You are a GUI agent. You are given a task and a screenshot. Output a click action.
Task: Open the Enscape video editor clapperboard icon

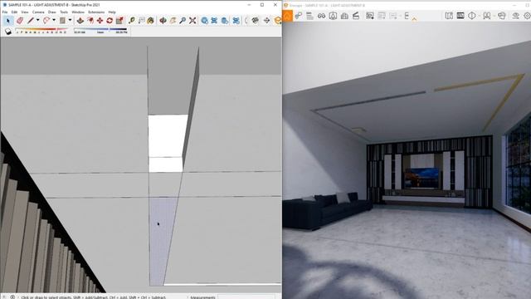click(x=356, y=16)
